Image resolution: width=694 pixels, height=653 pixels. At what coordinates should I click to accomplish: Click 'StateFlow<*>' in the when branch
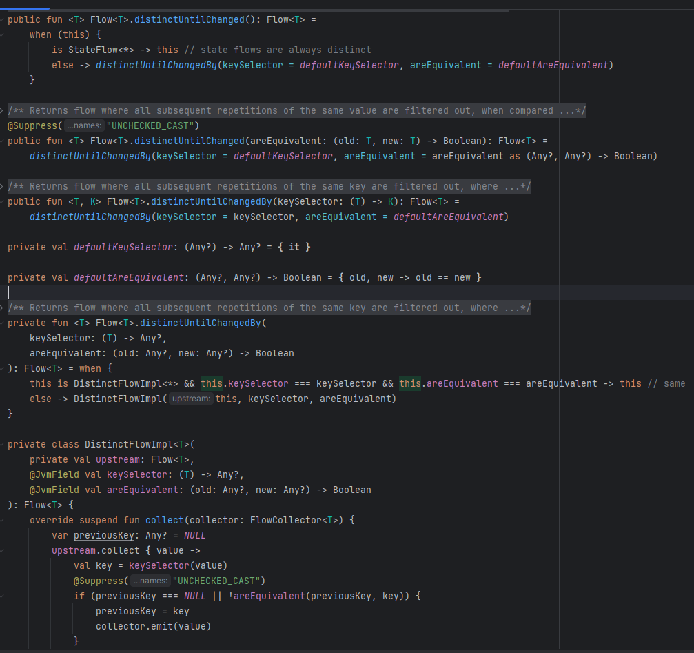point(101,50)
